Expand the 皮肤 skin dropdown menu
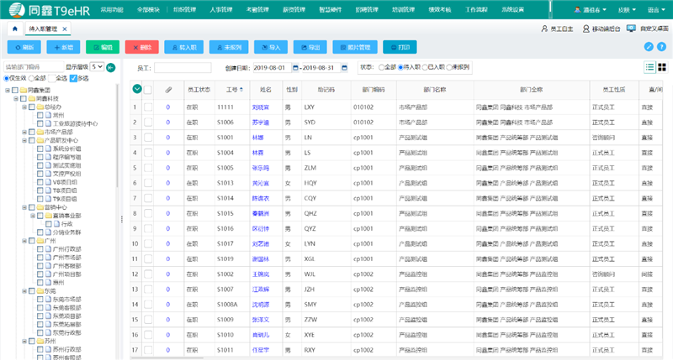This screenshot has width=673, height=360. 627,8
